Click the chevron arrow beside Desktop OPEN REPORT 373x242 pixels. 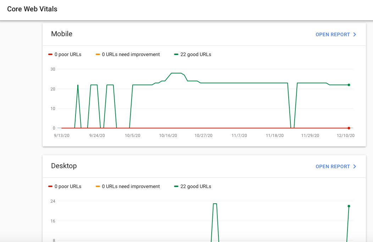pyautogui.click(x=355, y=166)
